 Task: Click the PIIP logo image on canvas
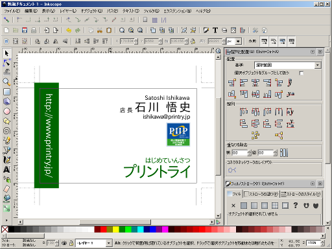(178, 134)
